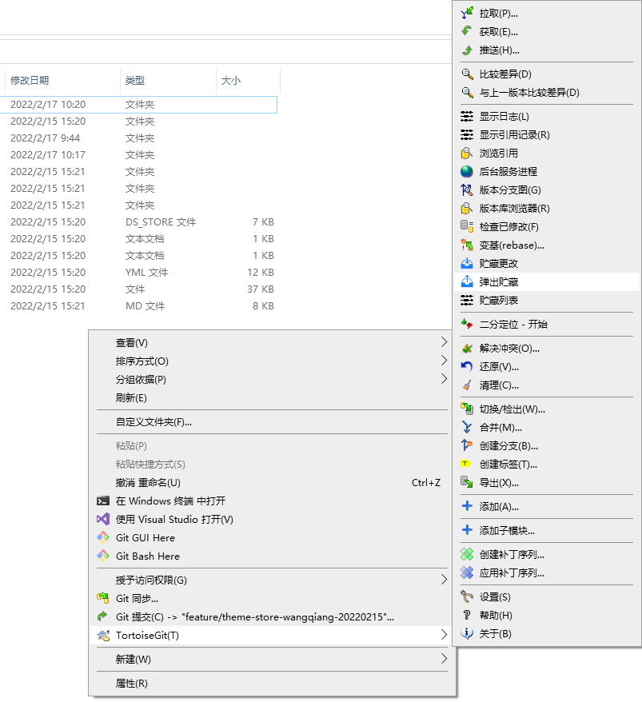Click the 贮藏列表 list icon
The image size is (642, 702).
467,300
